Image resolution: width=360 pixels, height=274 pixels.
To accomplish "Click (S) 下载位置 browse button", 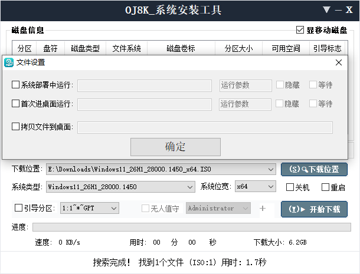I will click(x=314, y=170).
